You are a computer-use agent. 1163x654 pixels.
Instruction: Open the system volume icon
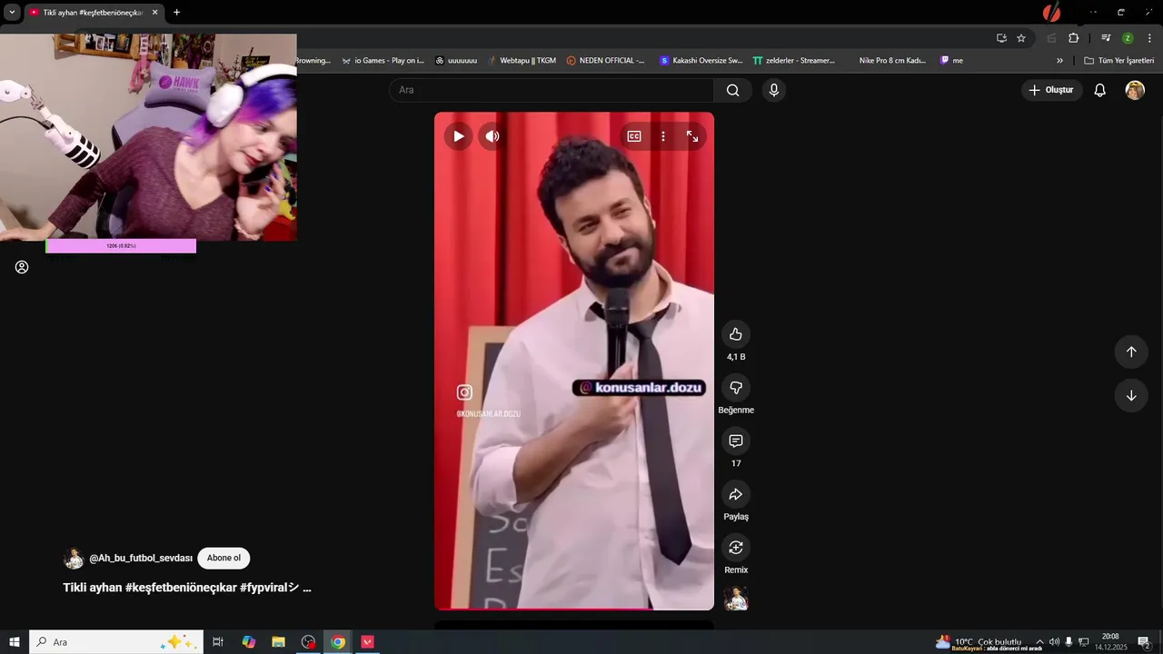(x=1054, y=642)
